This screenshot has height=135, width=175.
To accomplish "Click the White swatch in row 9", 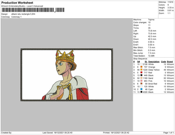I will point(141,86).
